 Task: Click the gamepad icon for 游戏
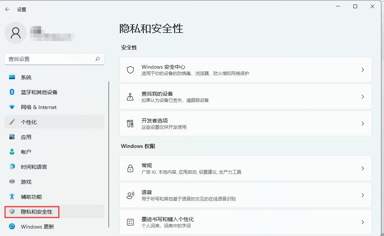tap(12, 181)
